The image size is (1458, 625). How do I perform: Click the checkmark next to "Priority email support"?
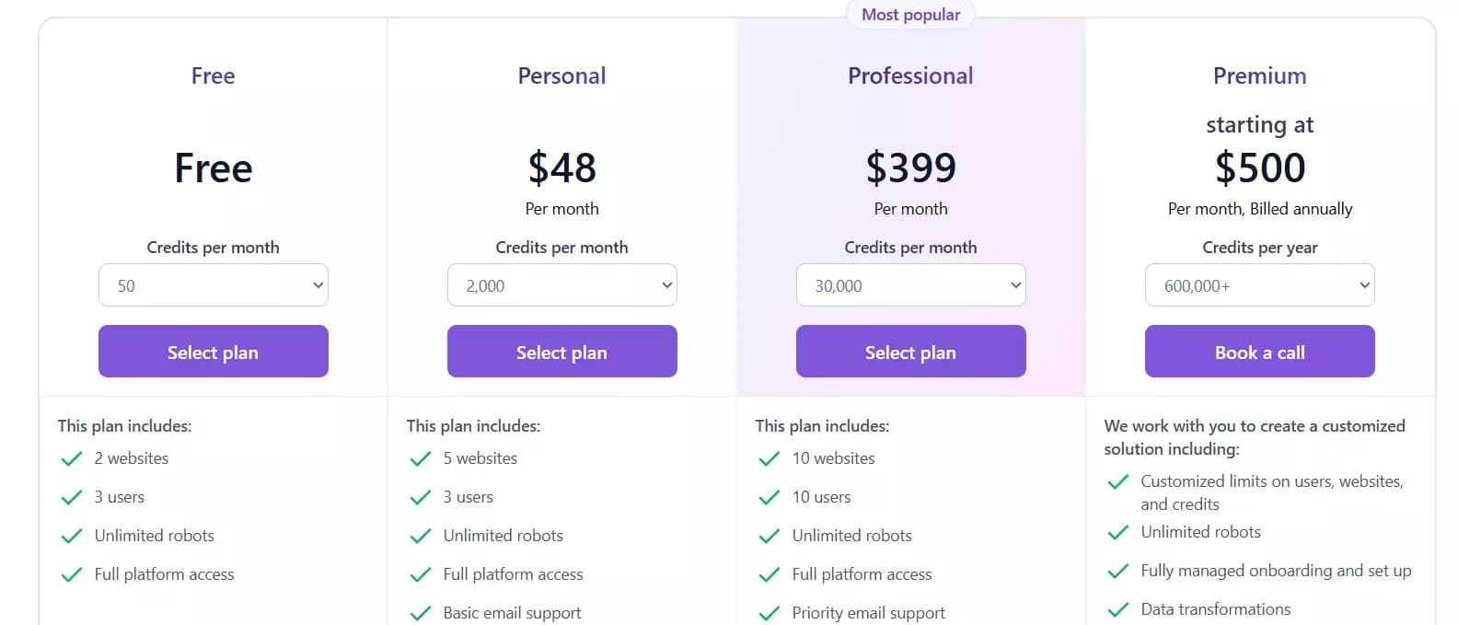[769, 612]
